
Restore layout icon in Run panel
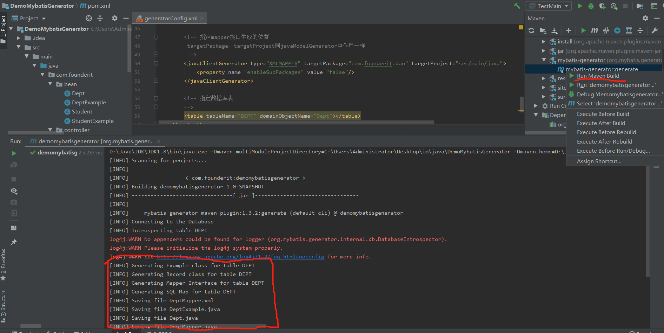point(14,228)
